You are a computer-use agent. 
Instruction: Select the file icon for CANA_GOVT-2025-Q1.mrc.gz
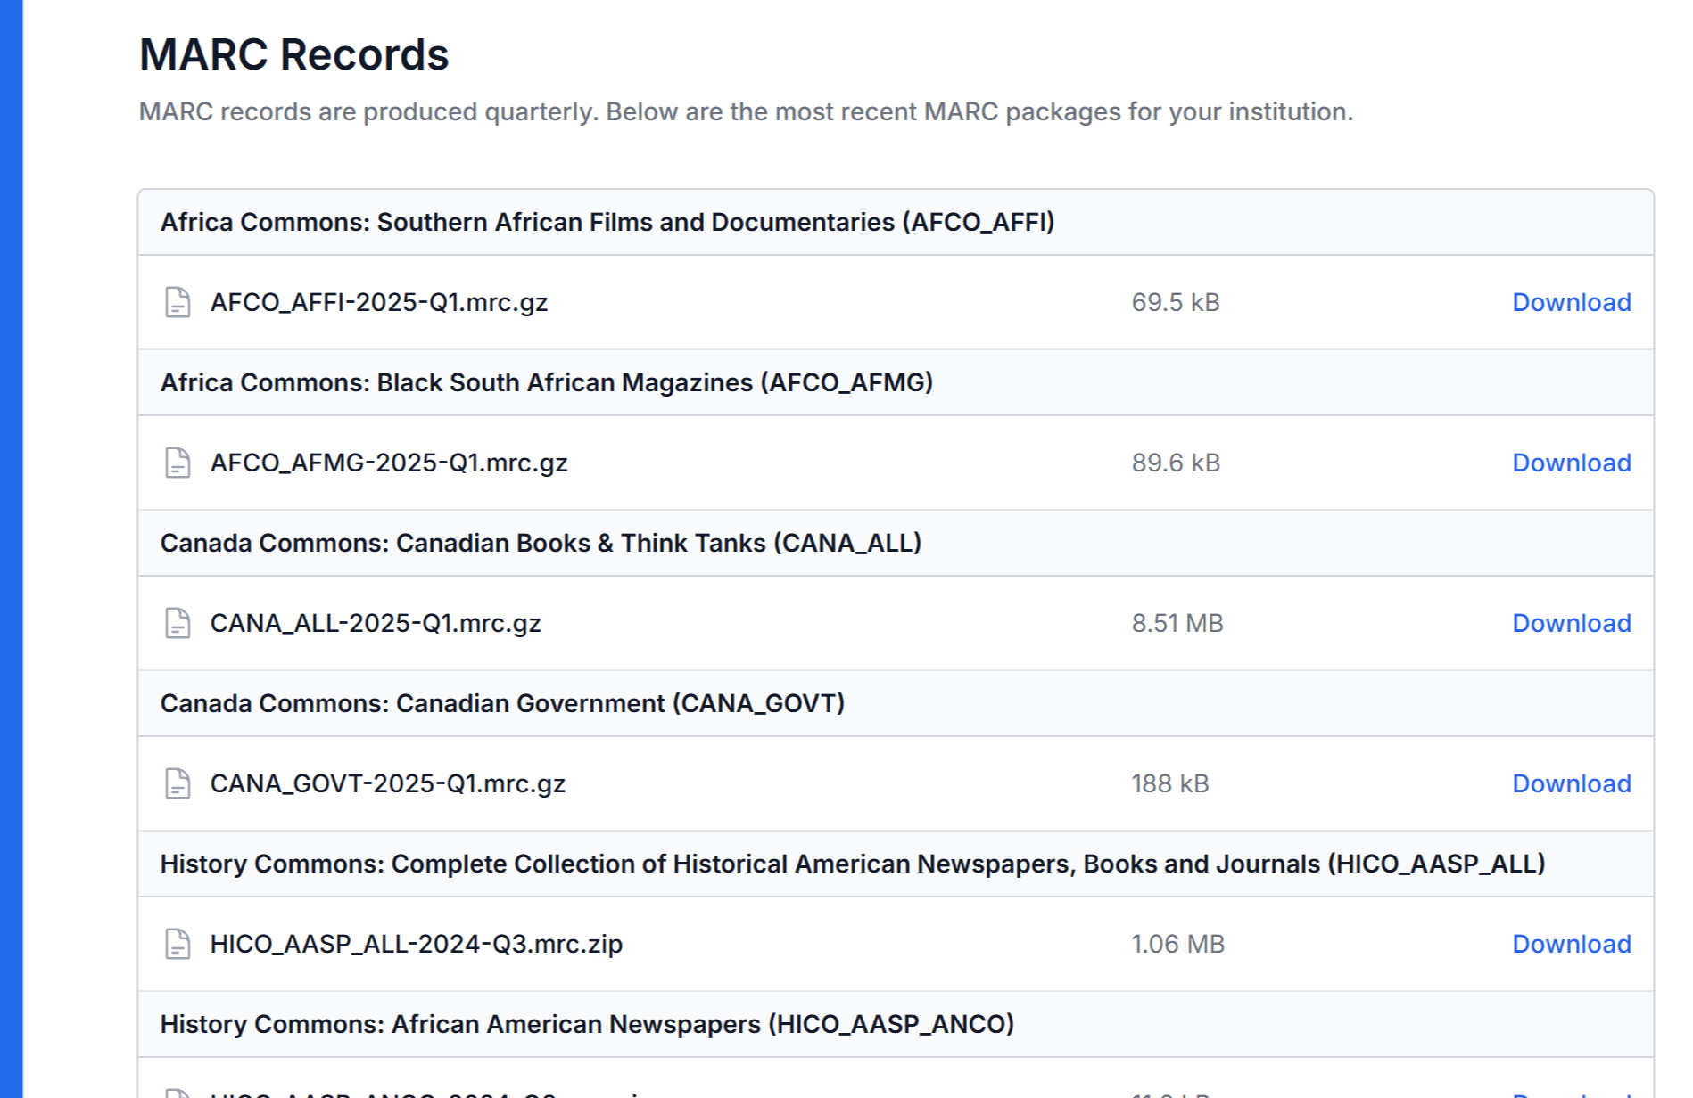point(178,783)
